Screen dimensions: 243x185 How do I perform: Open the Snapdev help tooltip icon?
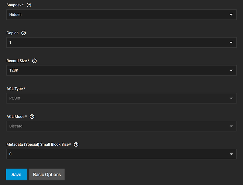pyautogui.click(x=29, y=5)
